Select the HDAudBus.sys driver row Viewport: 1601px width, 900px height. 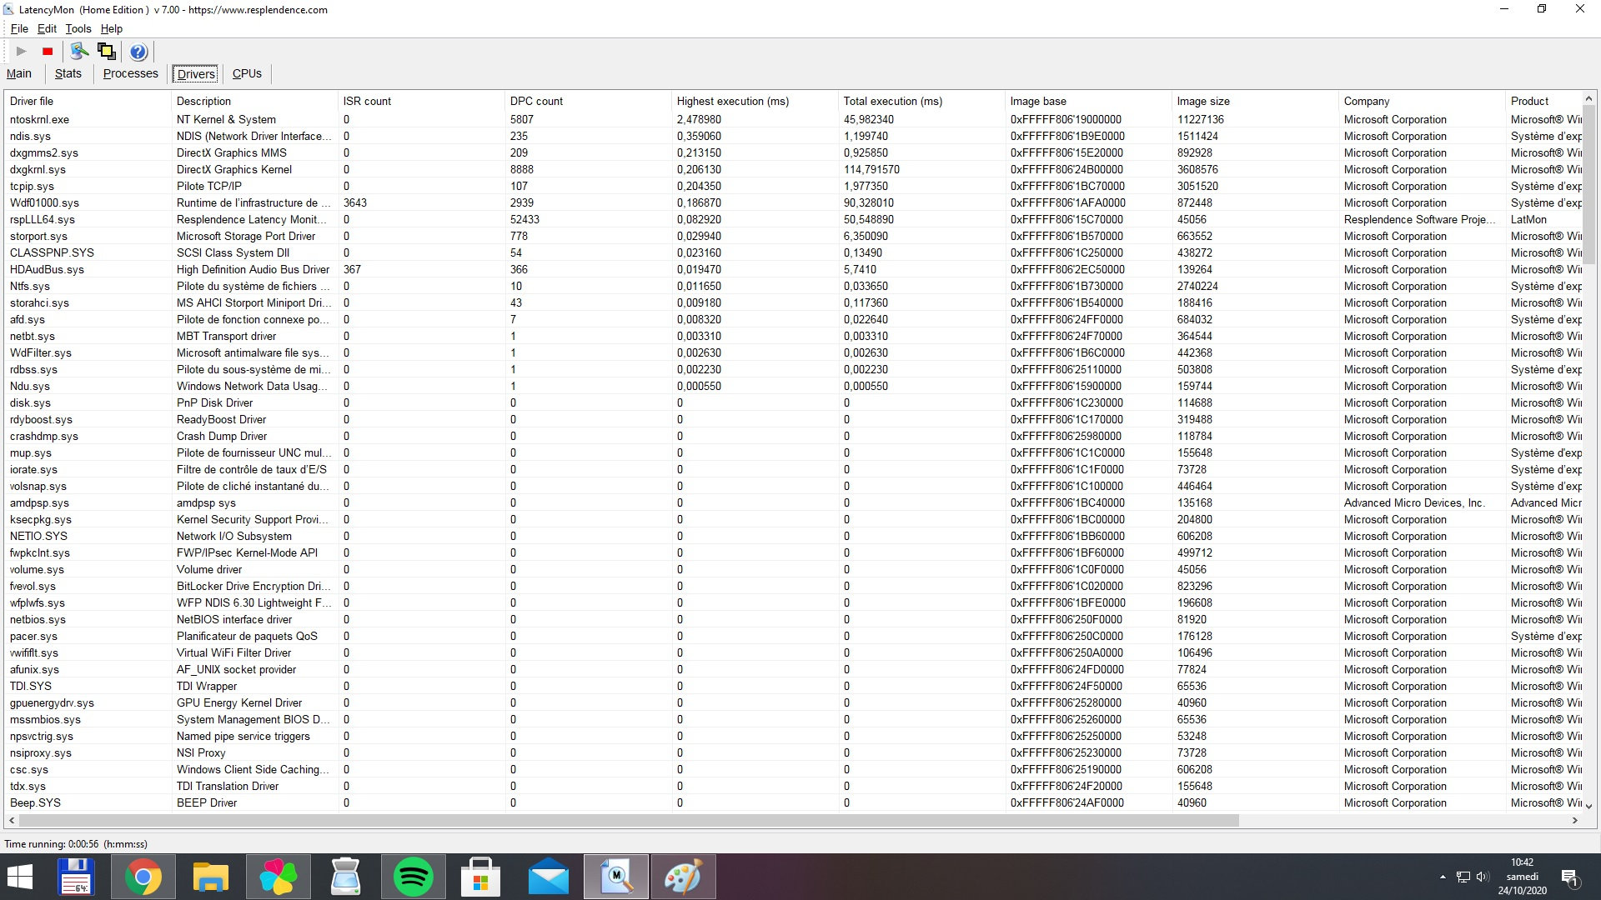[x=47, y=269]
